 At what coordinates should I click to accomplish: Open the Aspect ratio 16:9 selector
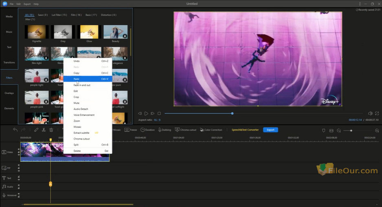click(x=157, y=120)
